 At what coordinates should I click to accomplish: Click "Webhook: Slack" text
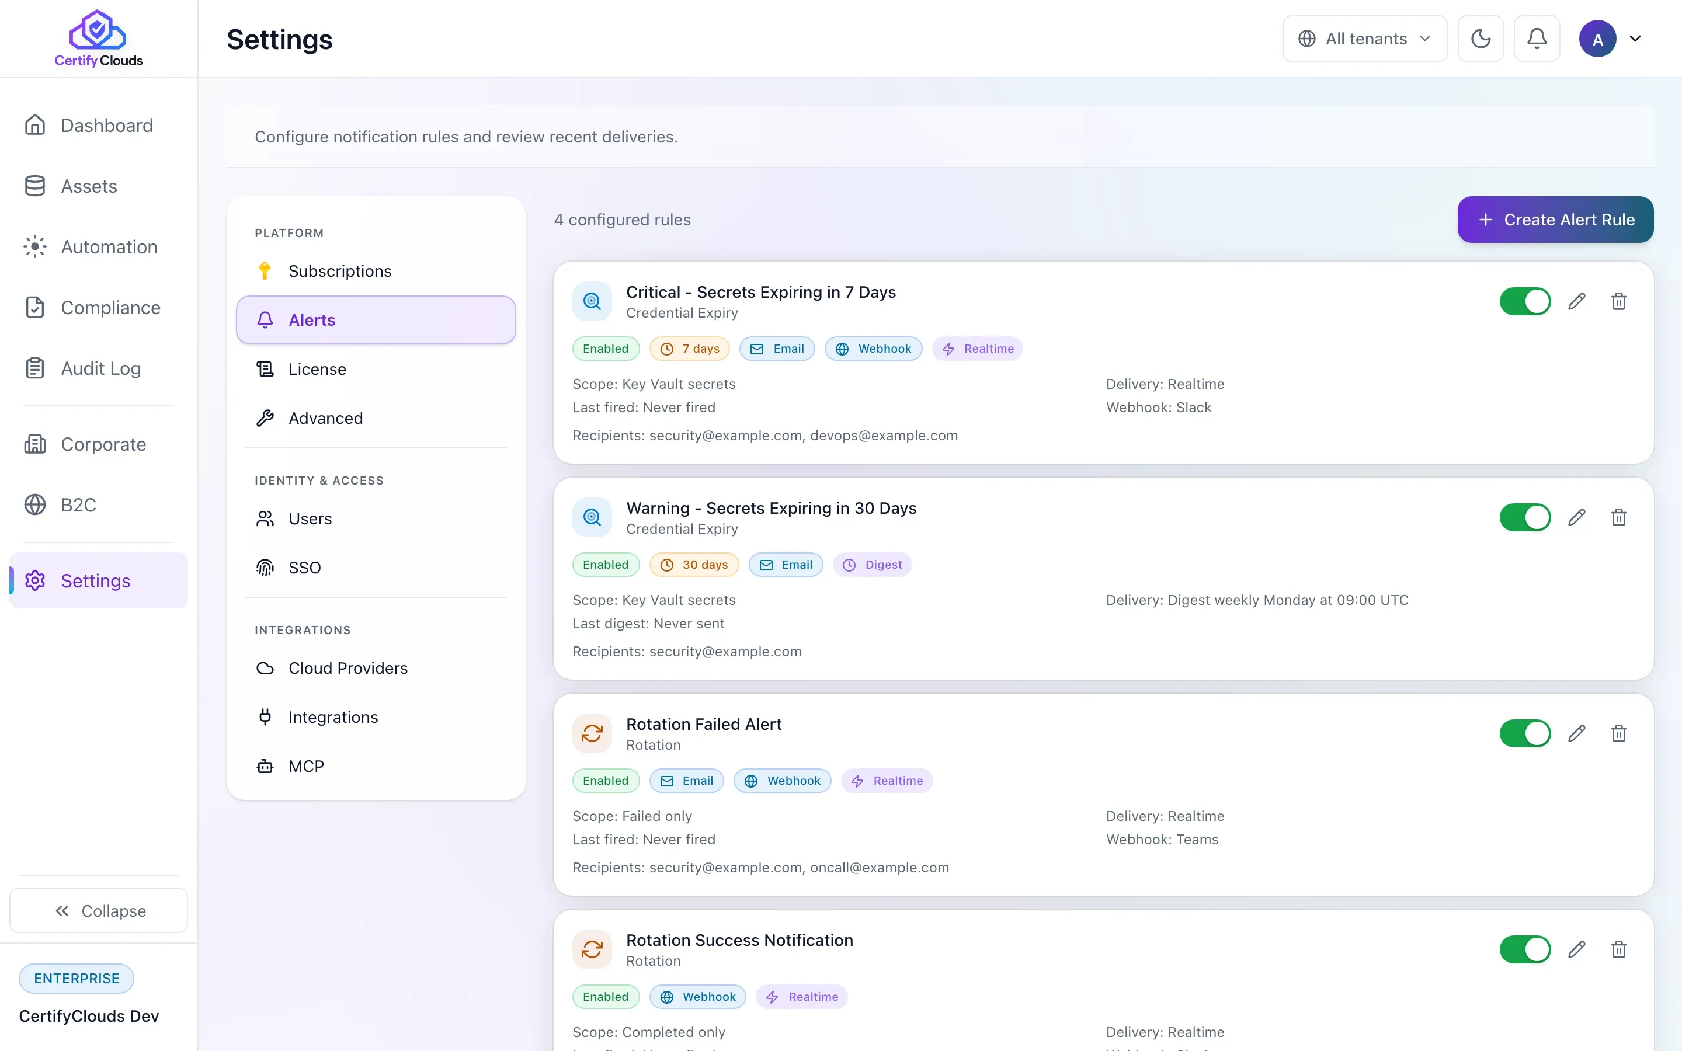pyautogui.click(x=1159, y=408)
